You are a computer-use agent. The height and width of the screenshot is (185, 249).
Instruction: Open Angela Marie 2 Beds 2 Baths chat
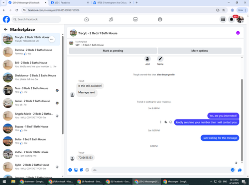click(31, 116)
